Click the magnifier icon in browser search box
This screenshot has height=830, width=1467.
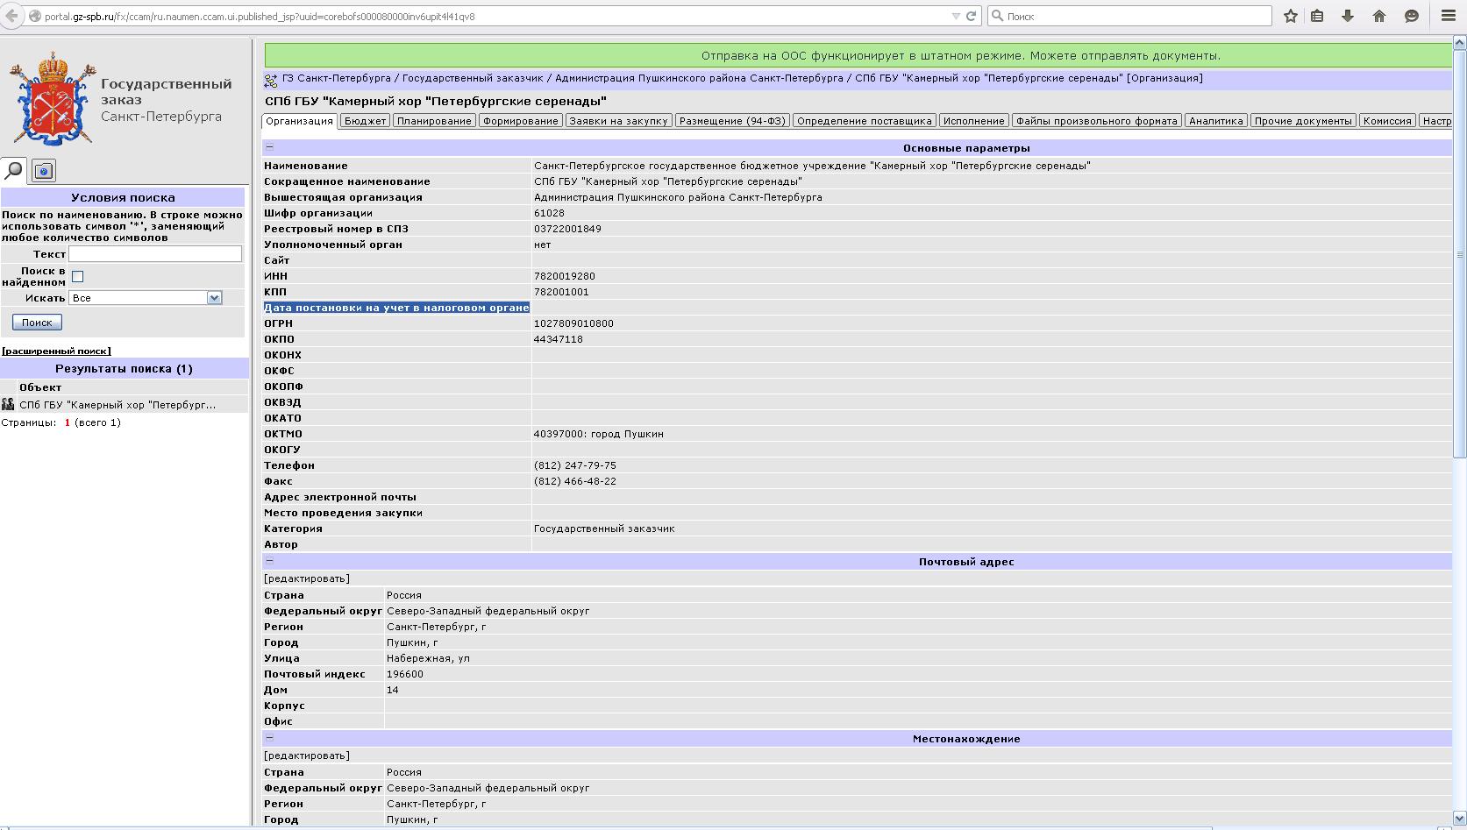997,16
